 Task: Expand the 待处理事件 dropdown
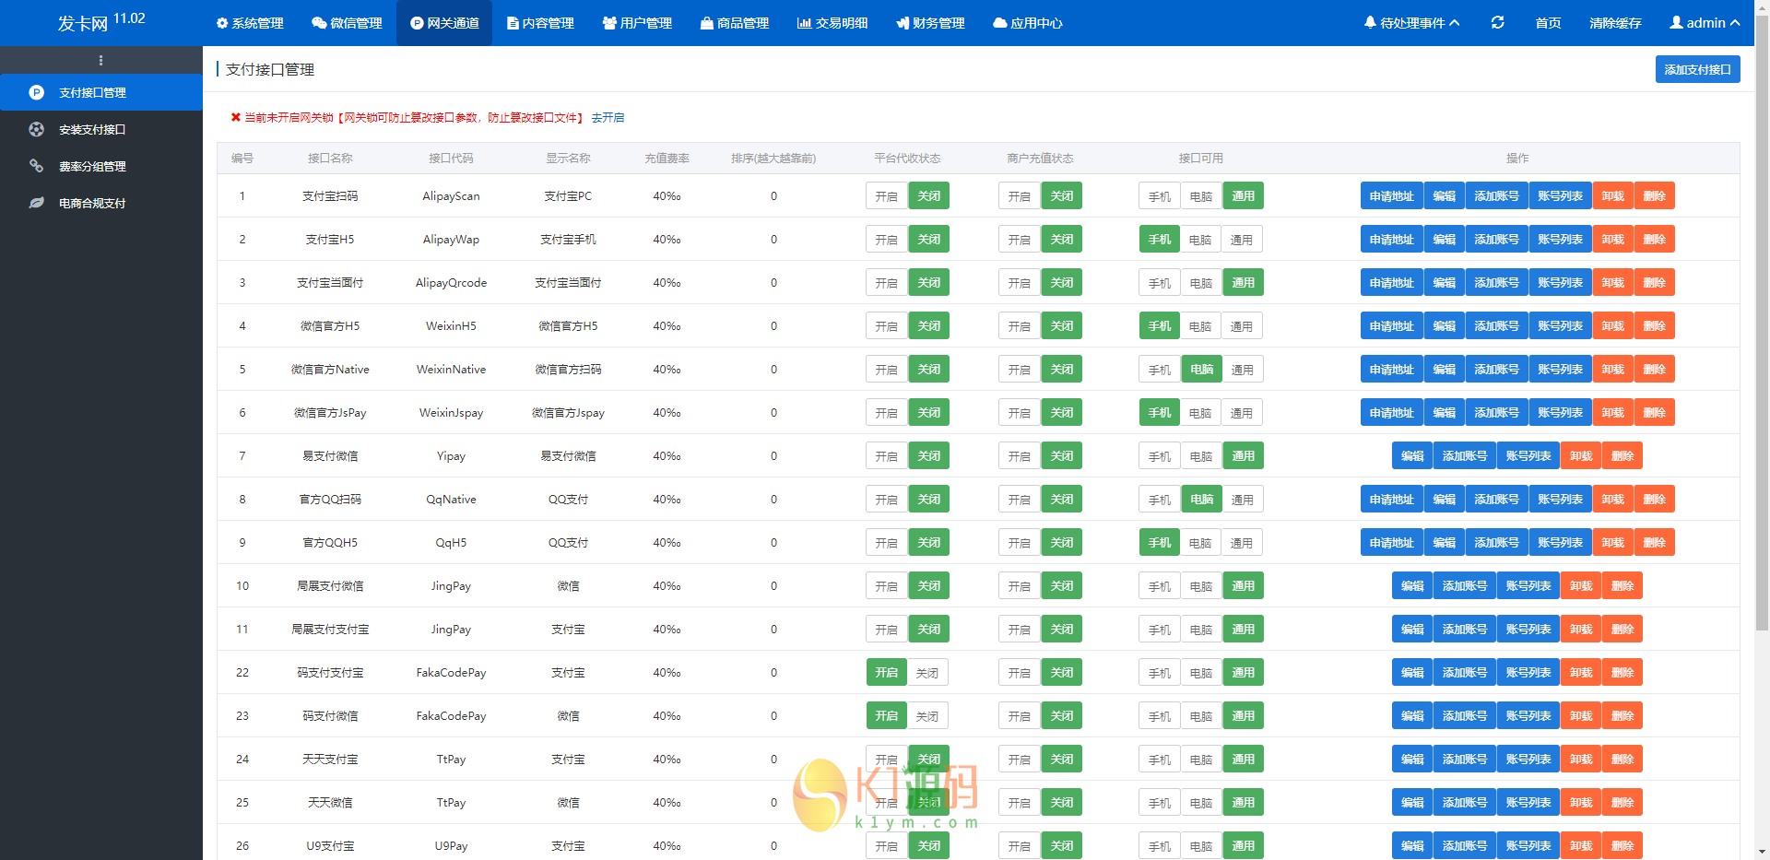[1411, 23]
